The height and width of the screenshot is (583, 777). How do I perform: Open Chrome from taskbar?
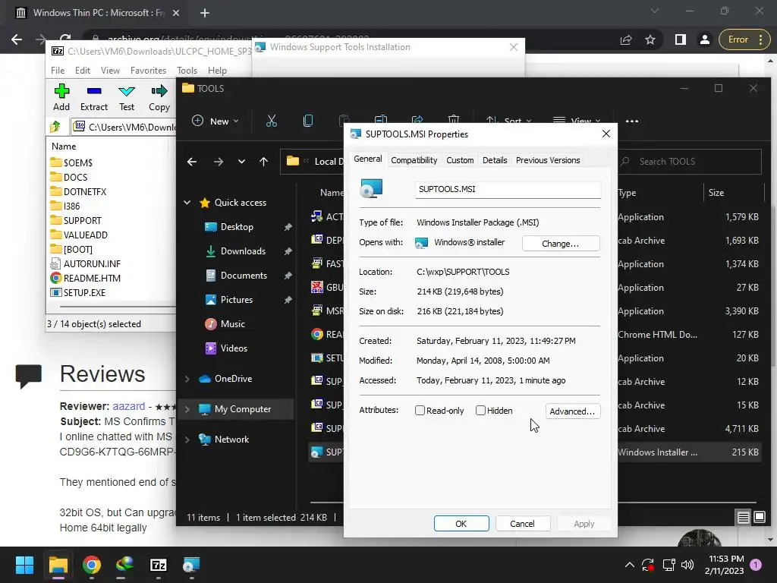tap(92, 565)
